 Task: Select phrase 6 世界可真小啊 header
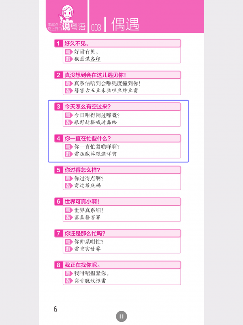(117, 201)
